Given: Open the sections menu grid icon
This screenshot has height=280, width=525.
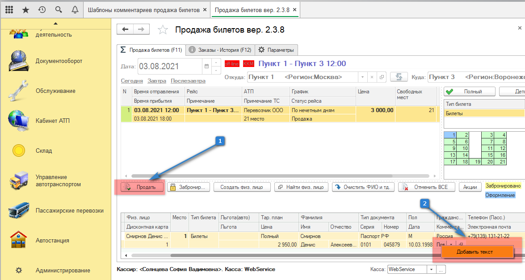Looking at the screenshot, I should tap(9, 9).
